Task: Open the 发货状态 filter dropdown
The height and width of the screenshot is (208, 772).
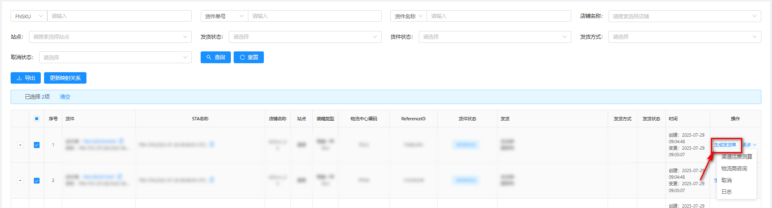Action: click(305, 37)
